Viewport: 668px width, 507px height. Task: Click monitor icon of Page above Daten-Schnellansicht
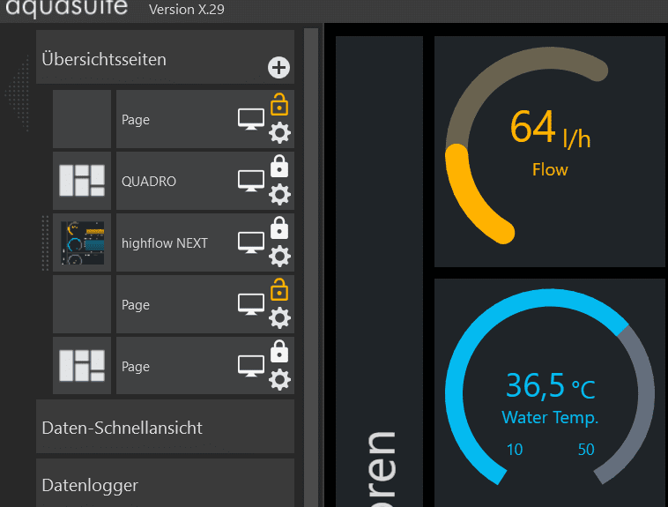[251, 366]
